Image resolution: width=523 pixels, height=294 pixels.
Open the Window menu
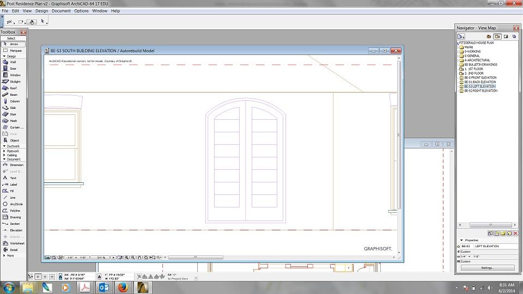click(x=100, y=11)
